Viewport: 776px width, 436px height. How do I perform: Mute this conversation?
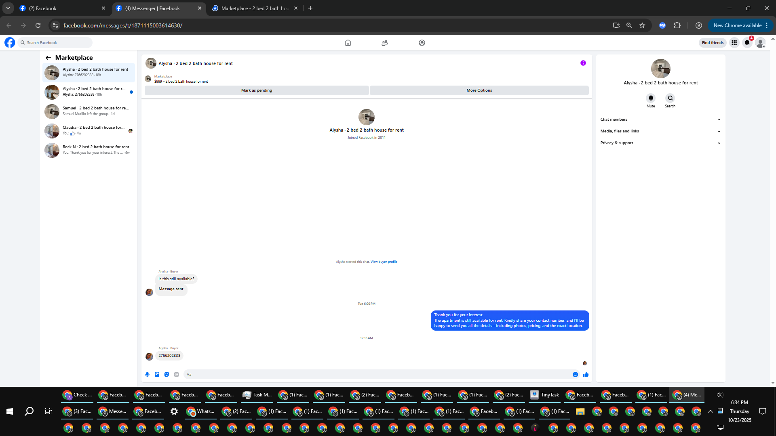click(x=651, y=98)
